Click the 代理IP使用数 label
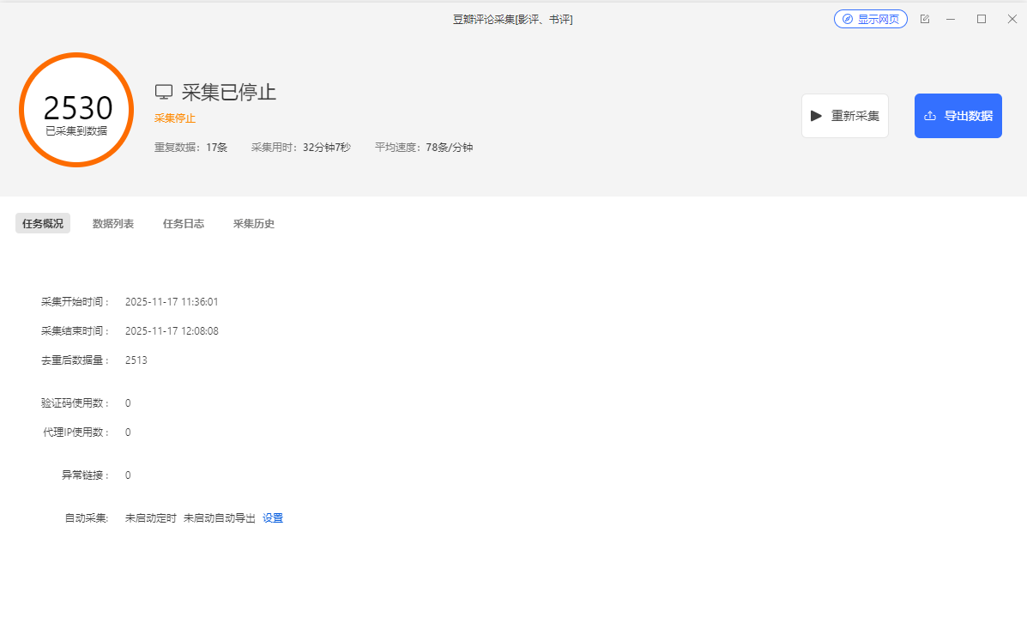1027x617 pixels. (76, 433)
